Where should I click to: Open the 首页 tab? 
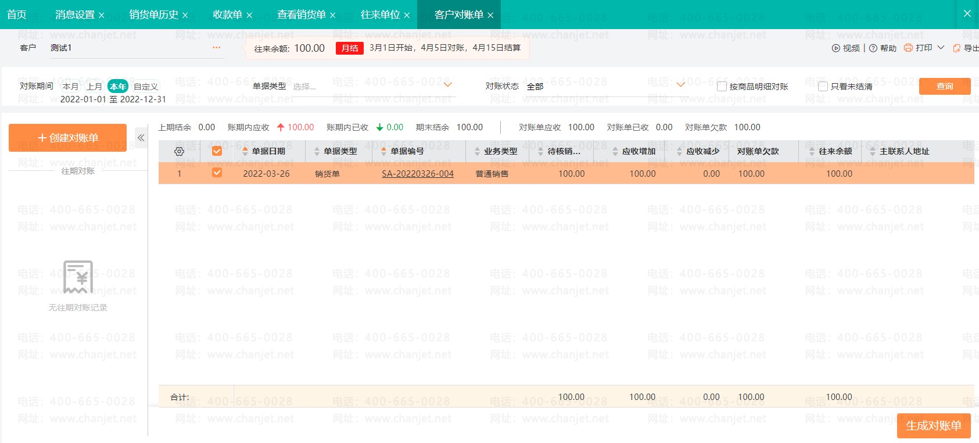pyautogui.click(x=17, y=15)
